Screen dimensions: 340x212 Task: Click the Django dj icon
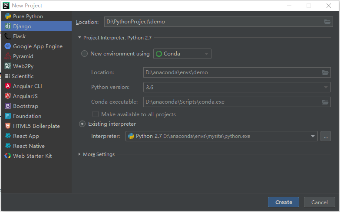[8, 26]
